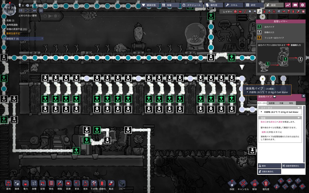Viewport: 309px width, 193px height.
Task: Toggle the power overlay icon
Action: [240, 12]
